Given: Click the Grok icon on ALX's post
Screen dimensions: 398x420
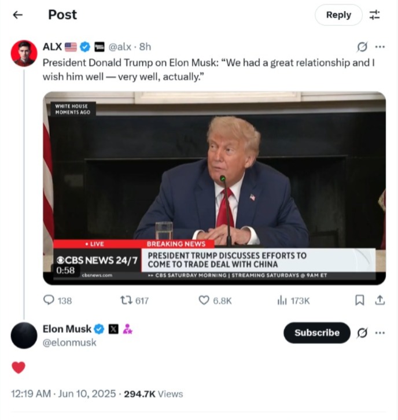Looking at the screenshot, I should pos(362,47).
